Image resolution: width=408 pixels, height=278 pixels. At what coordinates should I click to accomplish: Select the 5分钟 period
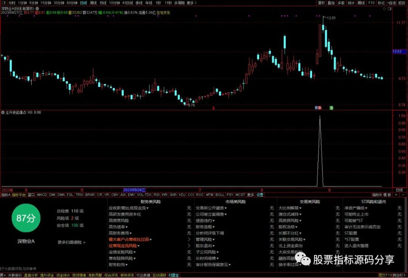click(x=34, y=3)
